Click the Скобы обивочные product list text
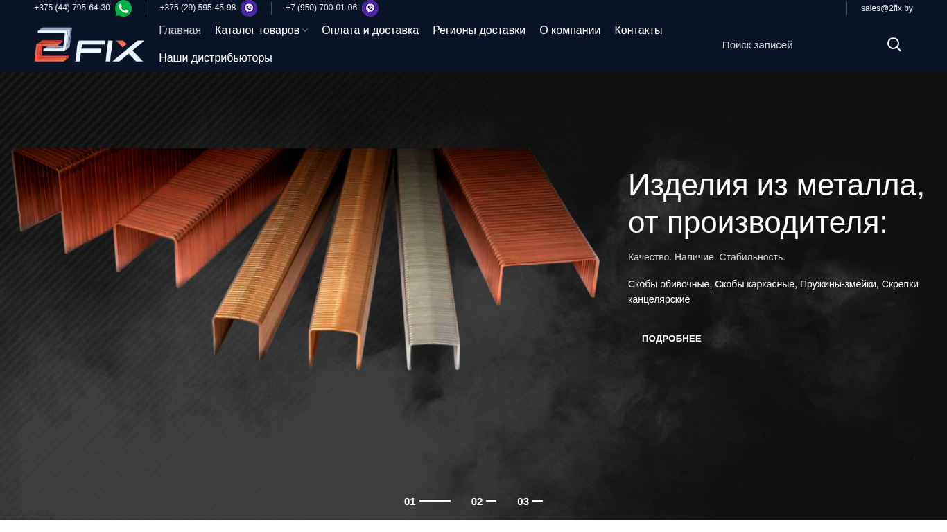Viewport: 947px width, 532px height. coord(773,292)
